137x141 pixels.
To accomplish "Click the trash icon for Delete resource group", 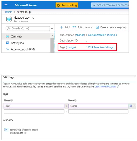I will (97, 27).
